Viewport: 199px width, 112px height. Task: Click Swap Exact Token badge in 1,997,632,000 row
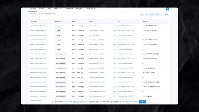61,96
